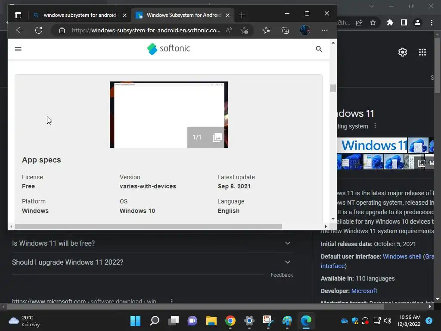Viewport: 441px width, 331px height.
Task: Go back in Edge browser
Action: [x=20, y=30]
